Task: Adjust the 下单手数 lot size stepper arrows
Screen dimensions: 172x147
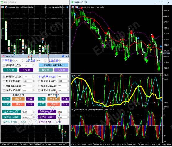Action: pyautogui.click(x=23, y=61)
